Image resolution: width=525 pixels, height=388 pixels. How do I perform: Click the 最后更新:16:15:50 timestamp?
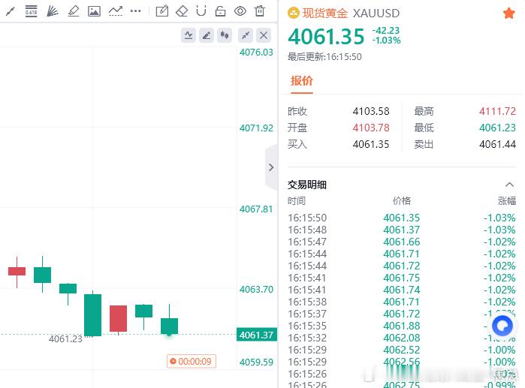coord(324,57)
